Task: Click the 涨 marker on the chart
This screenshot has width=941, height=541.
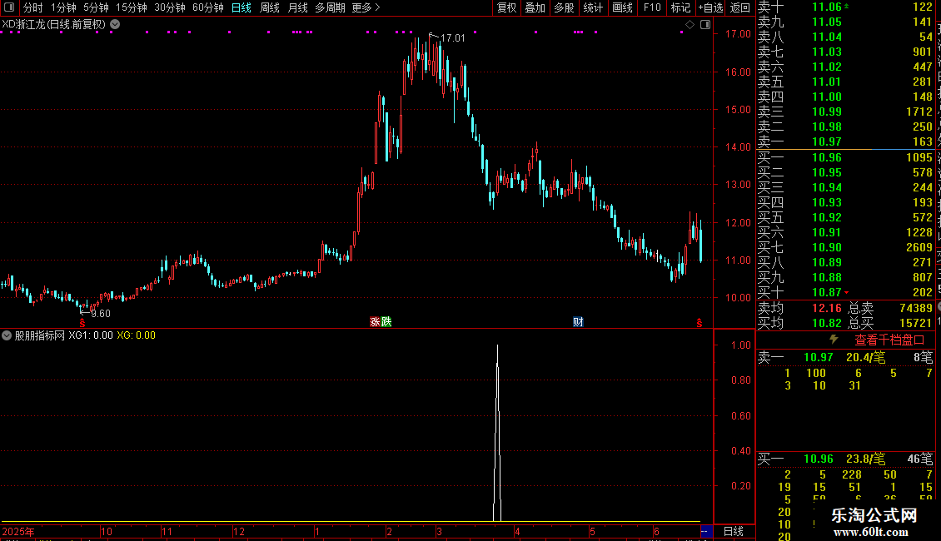Action: pos(375,322)
